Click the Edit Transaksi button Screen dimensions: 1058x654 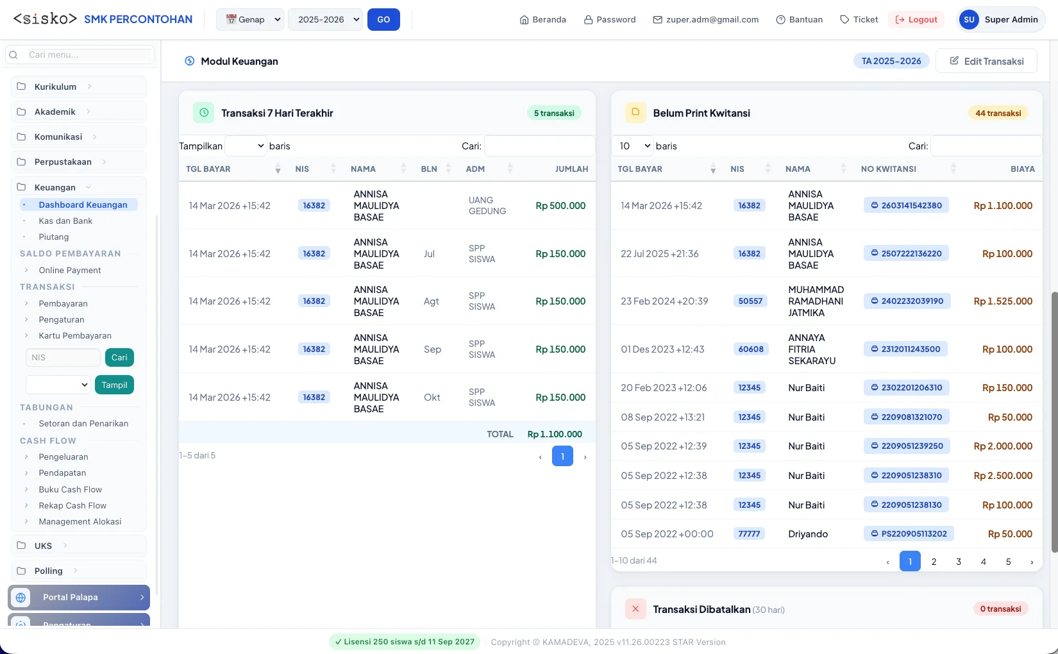pos(986,61)
